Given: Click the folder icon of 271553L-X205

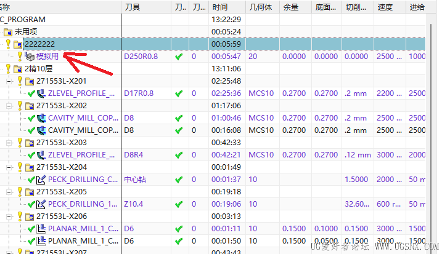Looking at the screenshot, I should point(30,192).
